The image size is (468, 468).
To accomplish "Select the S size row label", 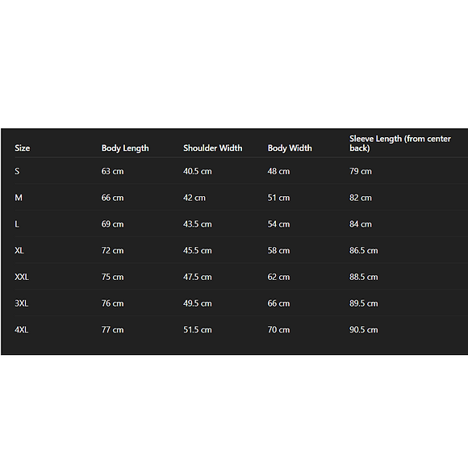I will (x=17, y=171).
